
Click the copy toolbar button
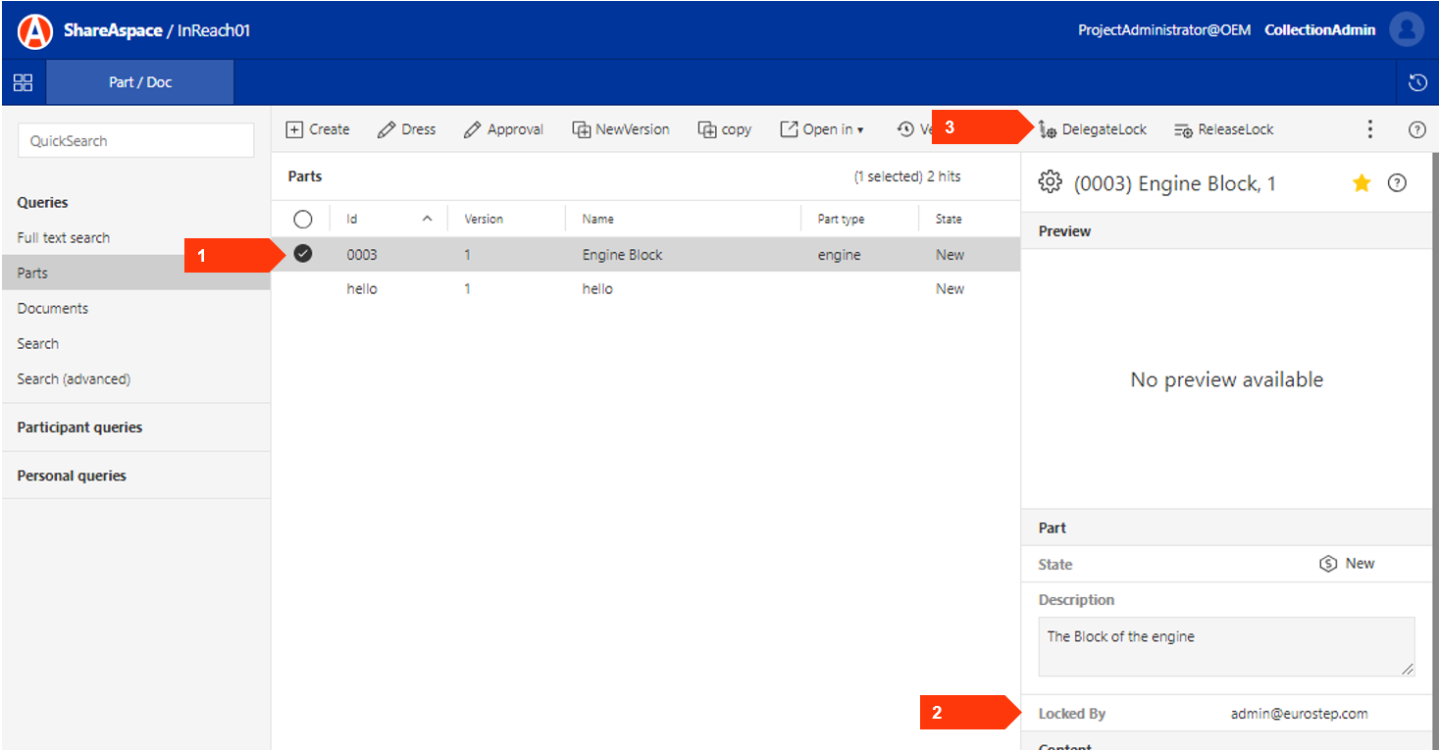[x=725, y=129]
